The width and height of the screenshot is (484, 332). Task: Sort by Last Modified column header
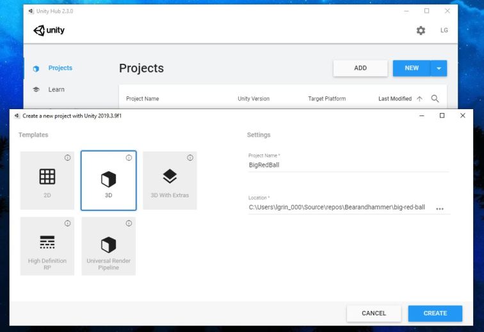[395, 99]
